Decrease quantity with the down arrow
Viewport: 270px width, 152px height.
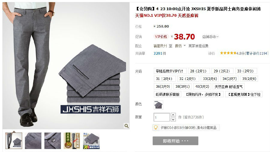point(173,119)
